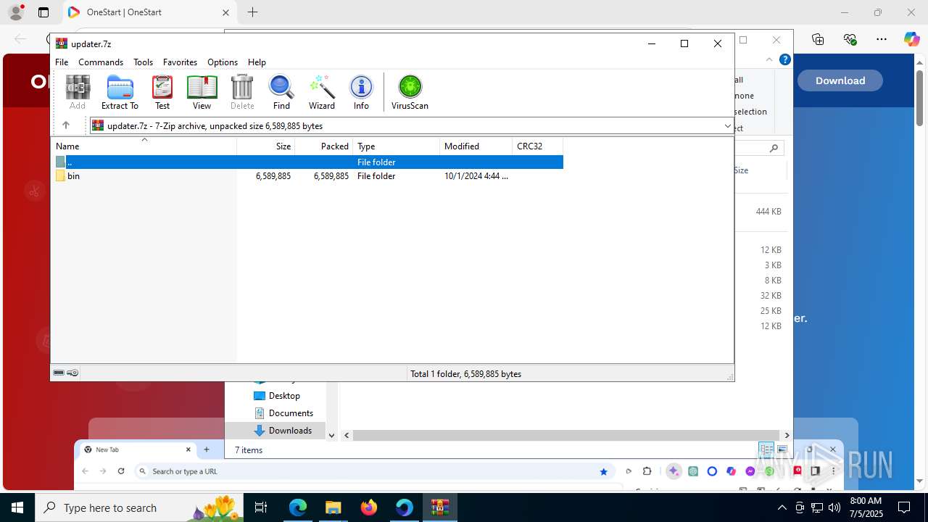This screenshot has width=928, height=522.
Task: Show archive Info
Action: click(361, 93)
